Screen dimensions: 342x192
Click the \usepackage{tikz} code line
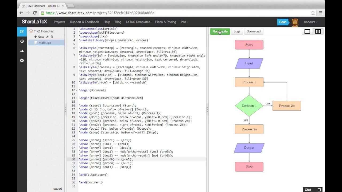pos(93,37)
